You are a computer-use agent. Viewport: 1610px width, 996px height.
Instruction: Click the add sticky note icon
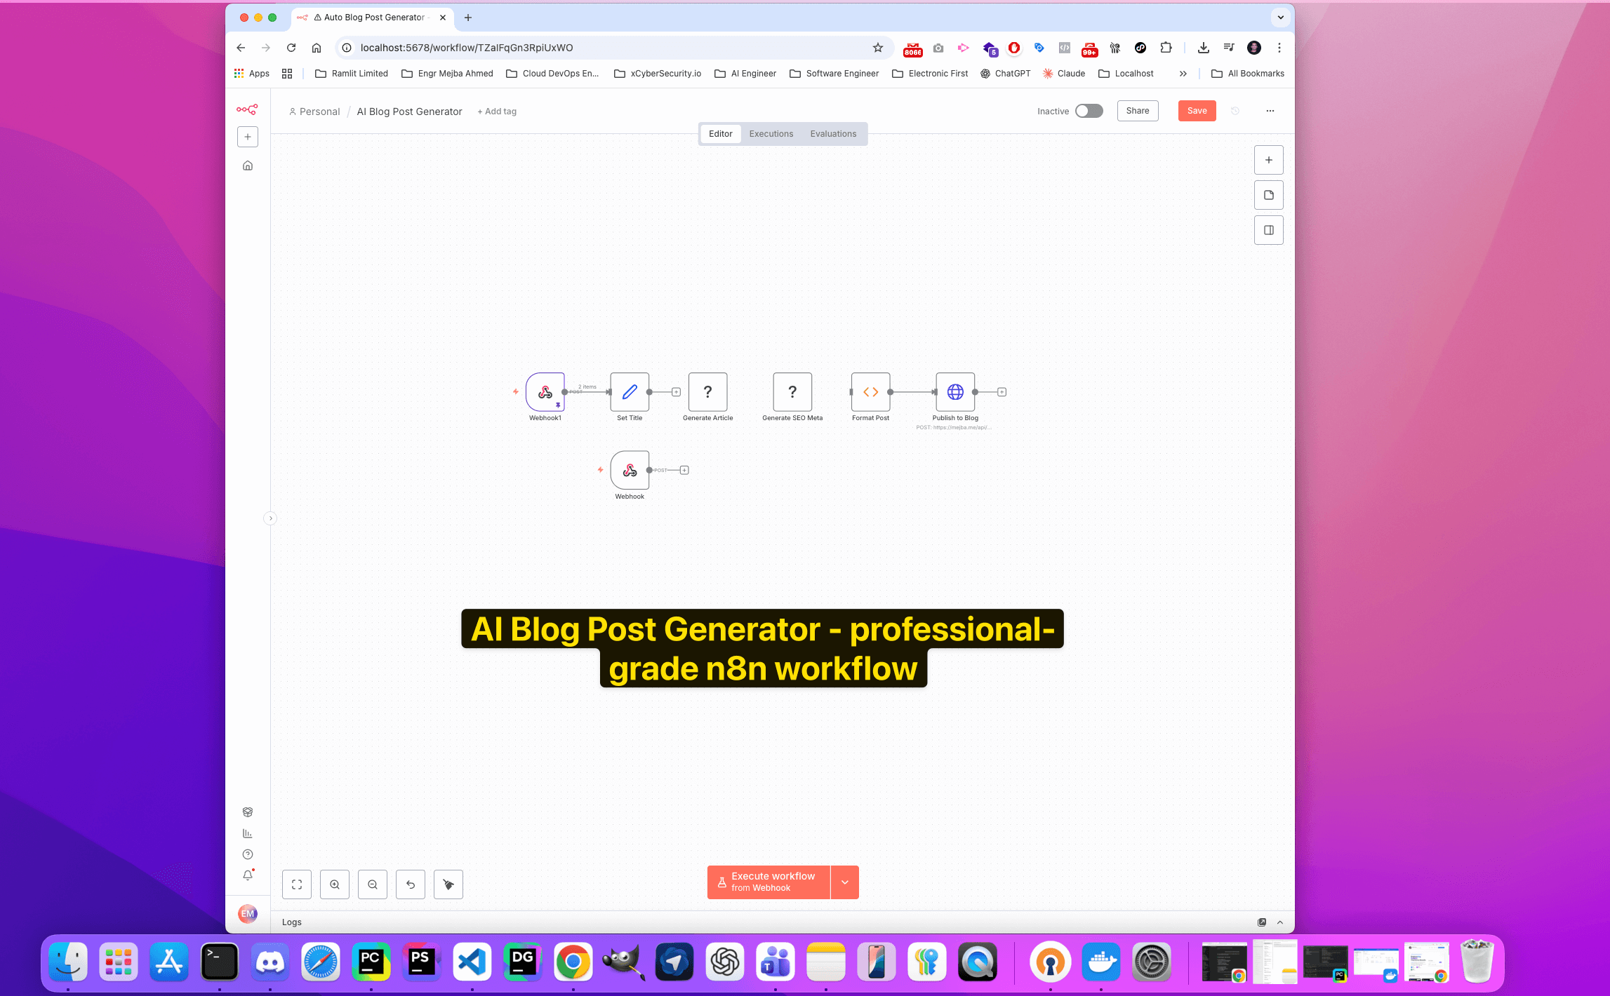click(1268, 195)
